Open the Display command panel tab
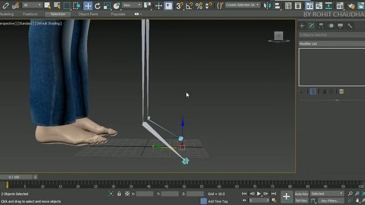Screen dimensions: 365x205 pos(340,26)
